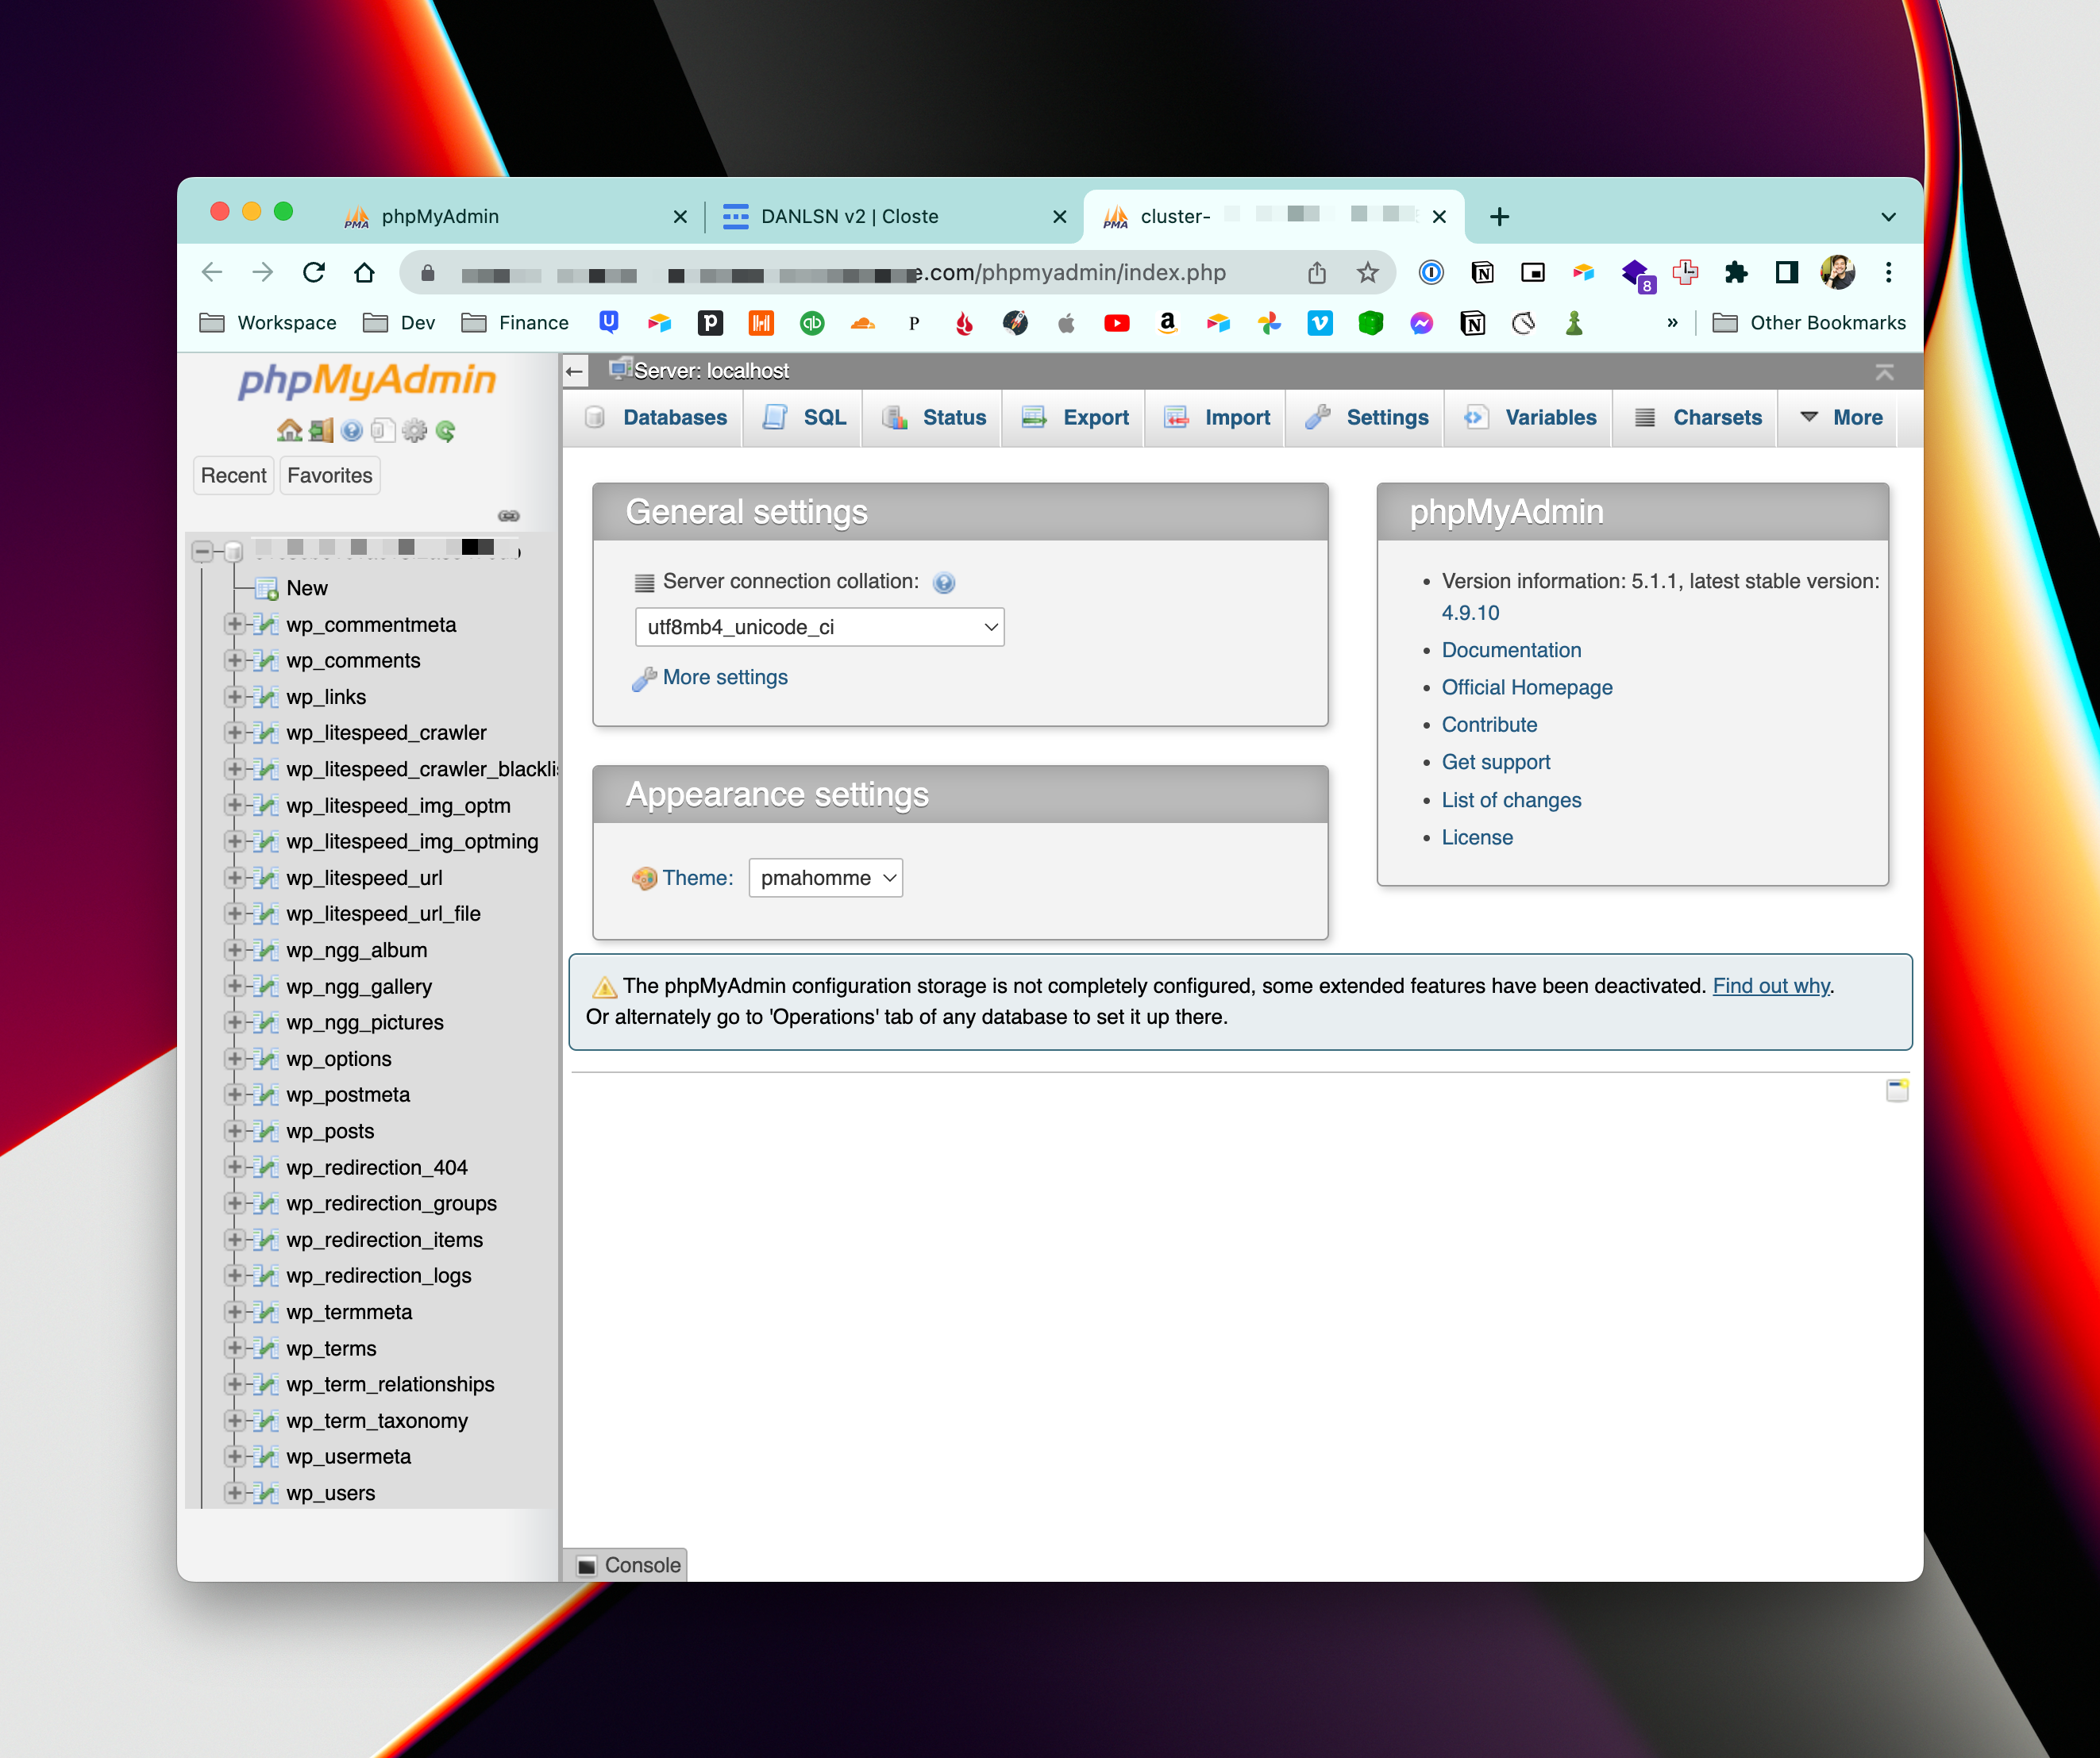
Task: Expand the wp_terms table node
Action: click(x=234, y=1348)
